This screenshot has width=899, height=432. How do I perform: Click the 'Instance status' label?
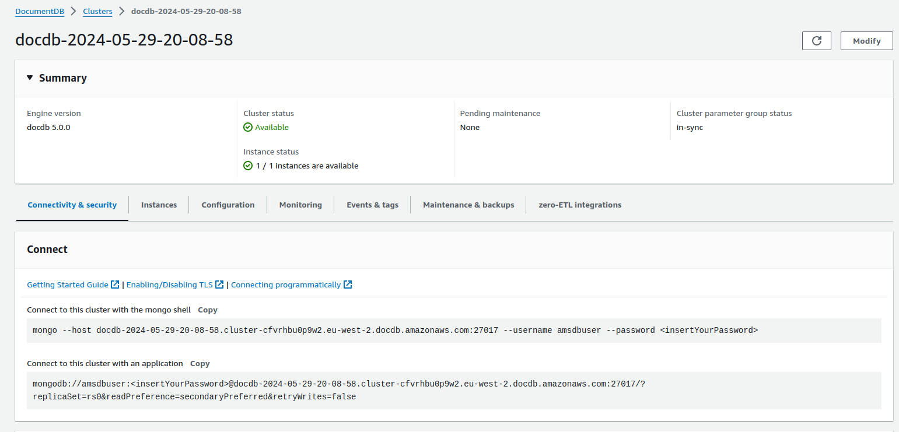[x=271, y=152]
